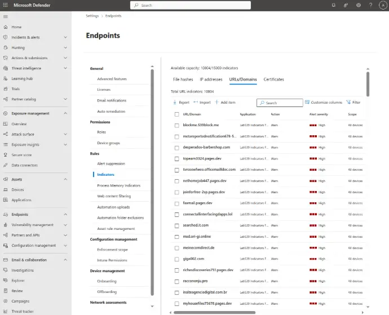Open the help question mark icon

(x=370, y=5)
